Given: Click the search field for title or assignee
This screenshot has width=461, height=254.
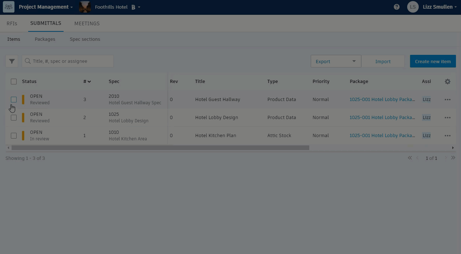Looking at the screenshot, I should (68, 61).
